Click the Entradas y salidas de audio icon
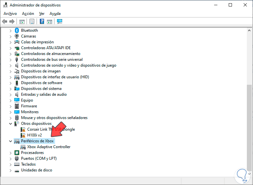 click(17, 94)
